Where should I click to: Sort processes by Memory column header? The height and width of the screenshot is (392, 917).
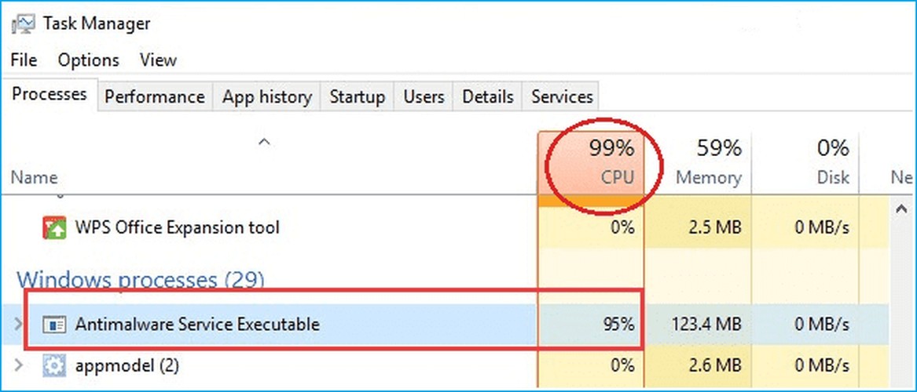(x=698, y=163)
